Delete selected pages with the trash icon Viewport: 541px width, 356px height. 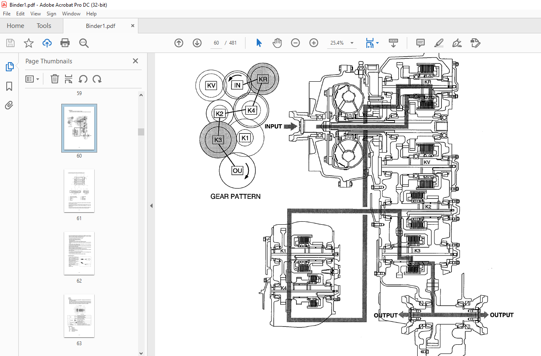coord(55,79)
